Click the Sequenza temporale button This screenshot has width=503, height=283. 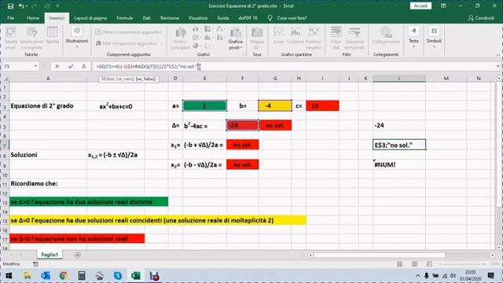(x=354, y=39)
